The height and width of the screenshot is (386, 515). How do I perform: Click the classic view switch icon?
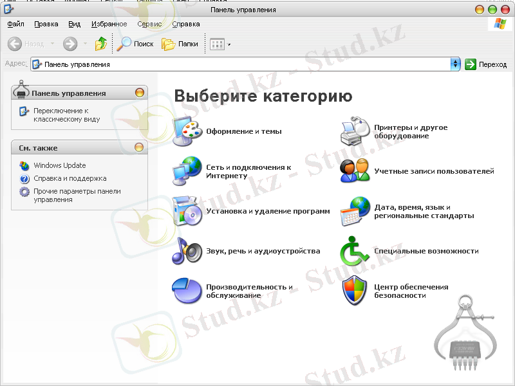[24, 111]
